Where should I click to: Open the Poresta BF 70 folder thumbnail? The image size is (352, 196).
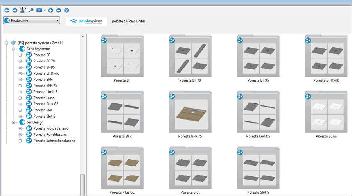[x=190, y=56]
